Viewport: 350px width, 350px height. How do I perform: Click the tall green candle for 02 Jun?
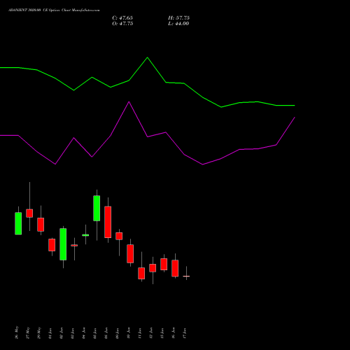click(x=63, y=244)
